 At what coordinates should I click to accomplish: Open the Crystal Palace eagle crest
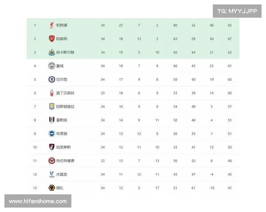click(51, 174)
